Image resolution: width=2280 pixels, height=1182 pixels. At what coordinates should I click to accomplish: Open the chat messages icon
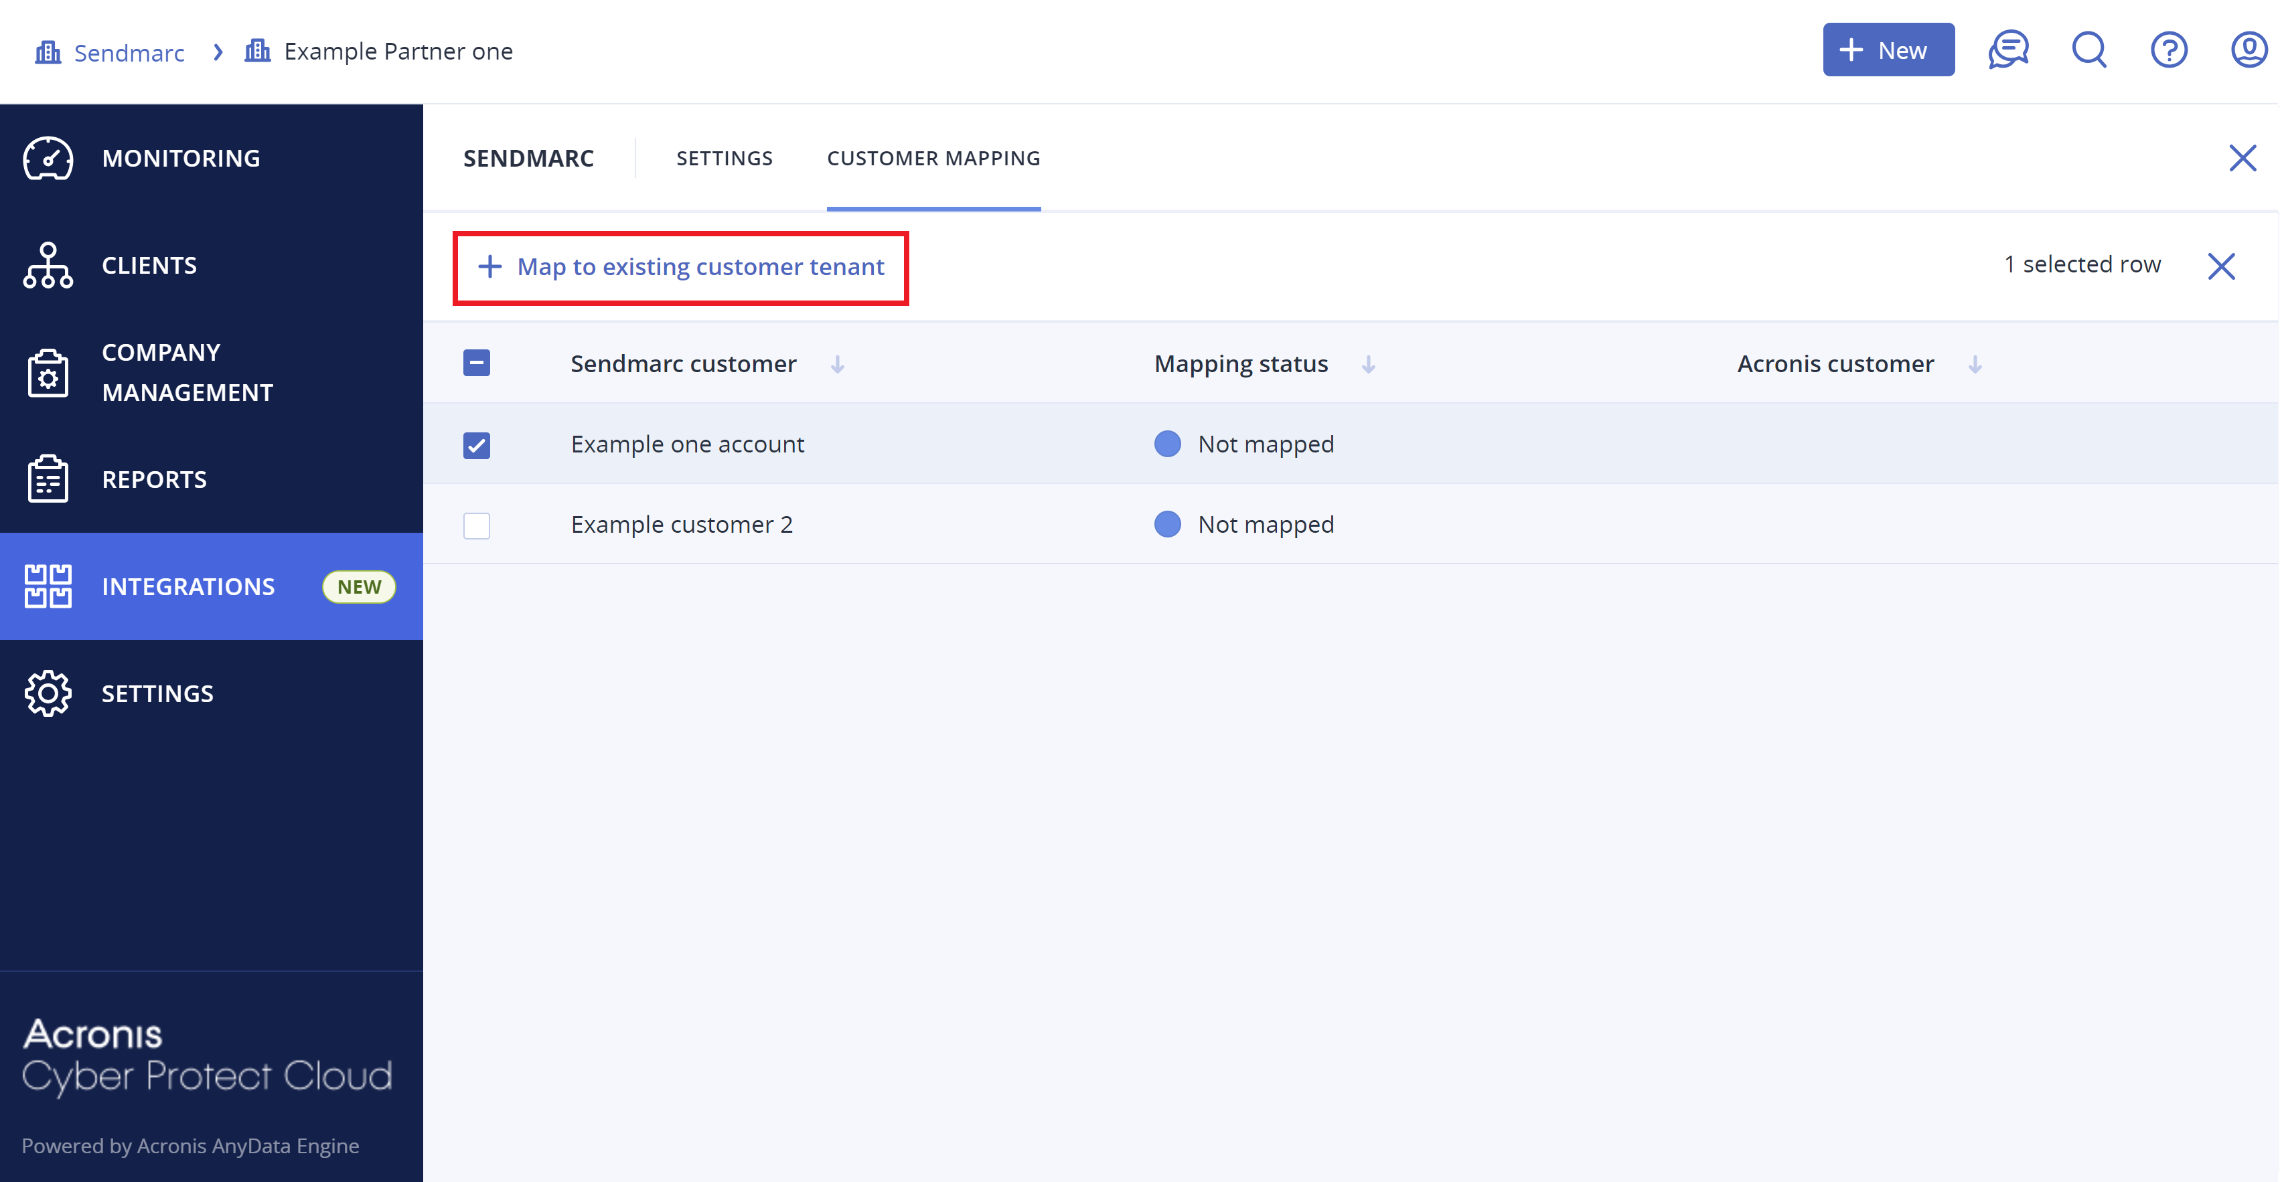pyautogui.click(x=2008, y=50)
